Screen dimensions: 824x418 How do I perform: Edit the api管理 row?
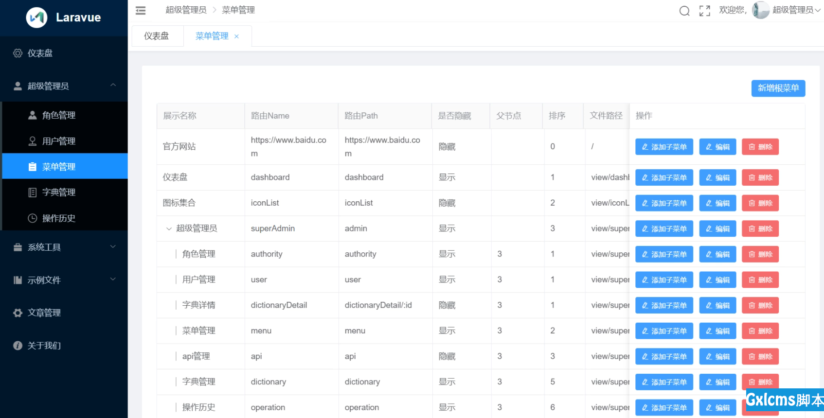(717, 356)
